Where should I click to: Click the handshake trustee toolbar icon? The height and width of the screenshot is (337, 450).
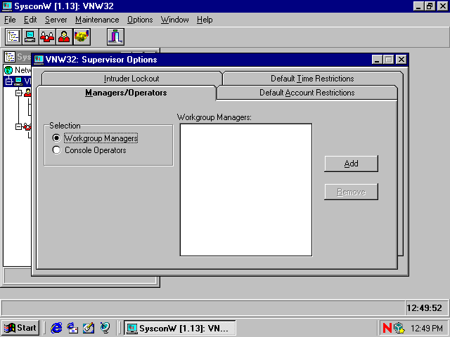point(82,37)
